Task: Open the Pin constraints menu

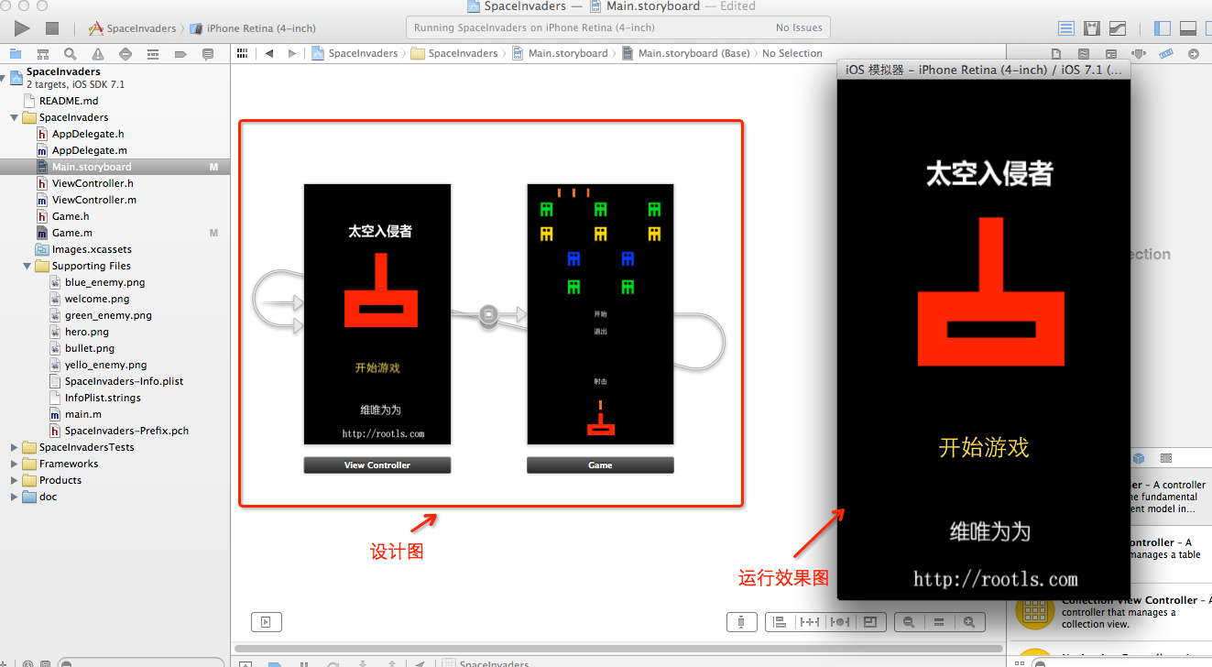Action: pos(810,622)
